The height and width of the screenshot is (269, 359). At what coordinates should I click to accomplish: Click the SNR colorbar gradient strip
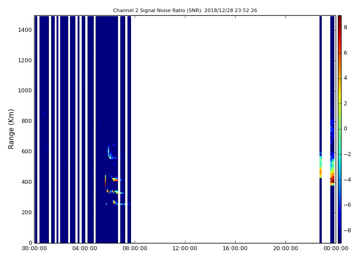(x=340, y=129)
